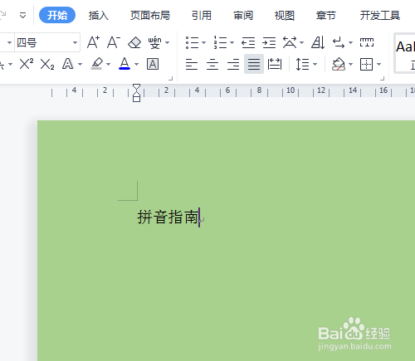Expand the text effects dropdown arrow

[x=80, y=64]
